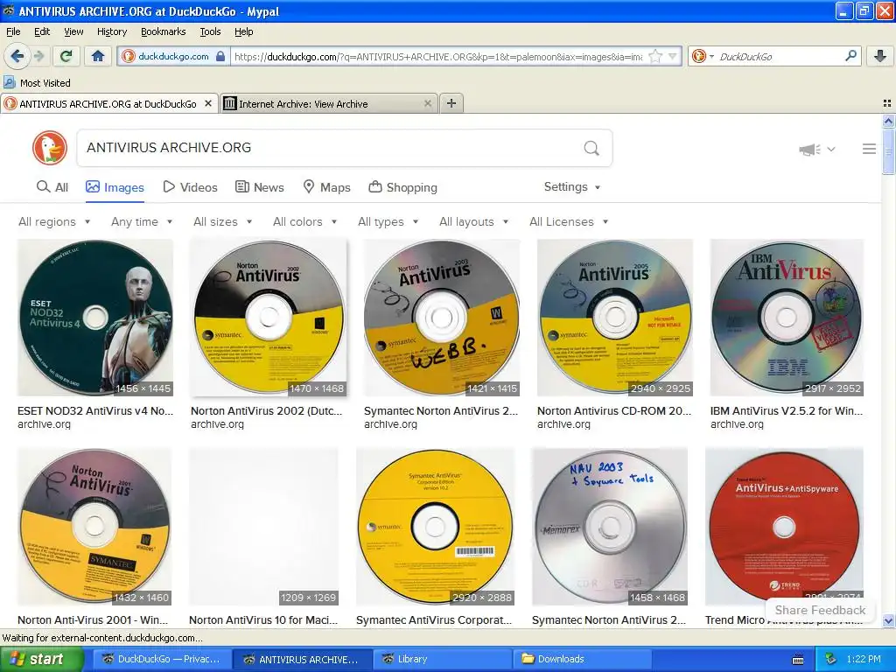Click the page scrollbar down arrow

point(888,620)
